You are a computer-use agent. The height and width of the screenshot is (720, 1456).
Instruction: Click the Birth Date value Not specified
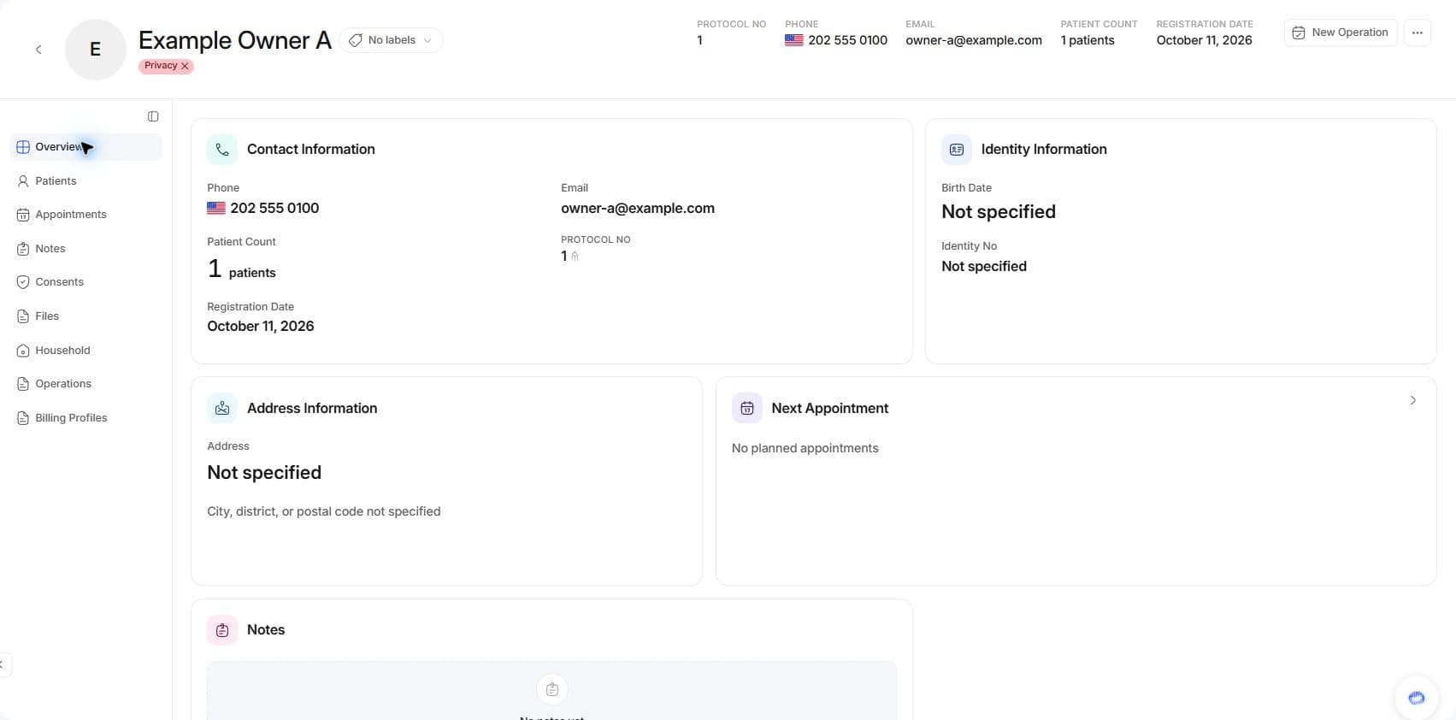coord(999,212)
